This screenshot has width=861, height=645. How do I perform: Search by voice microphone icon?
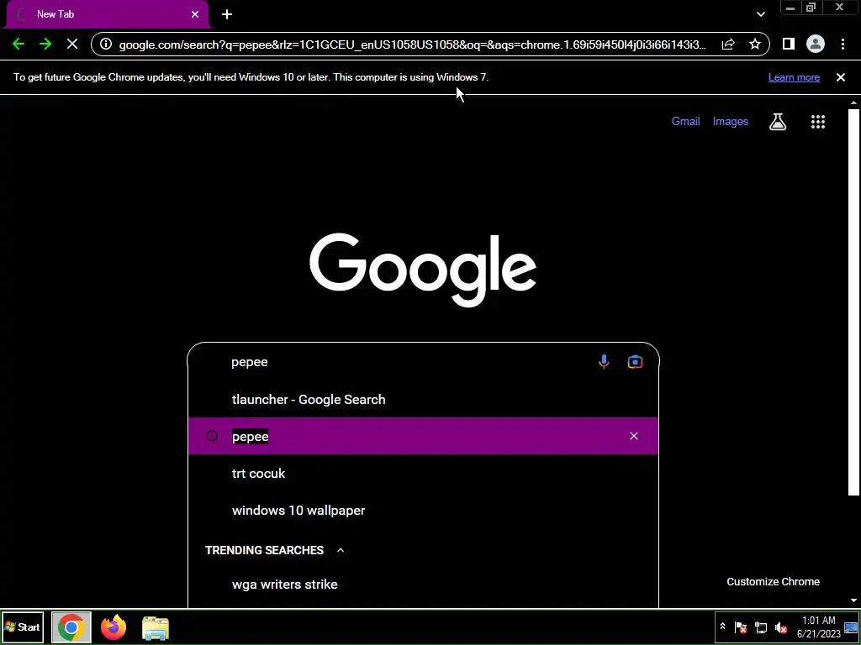[x=604, y=362]
